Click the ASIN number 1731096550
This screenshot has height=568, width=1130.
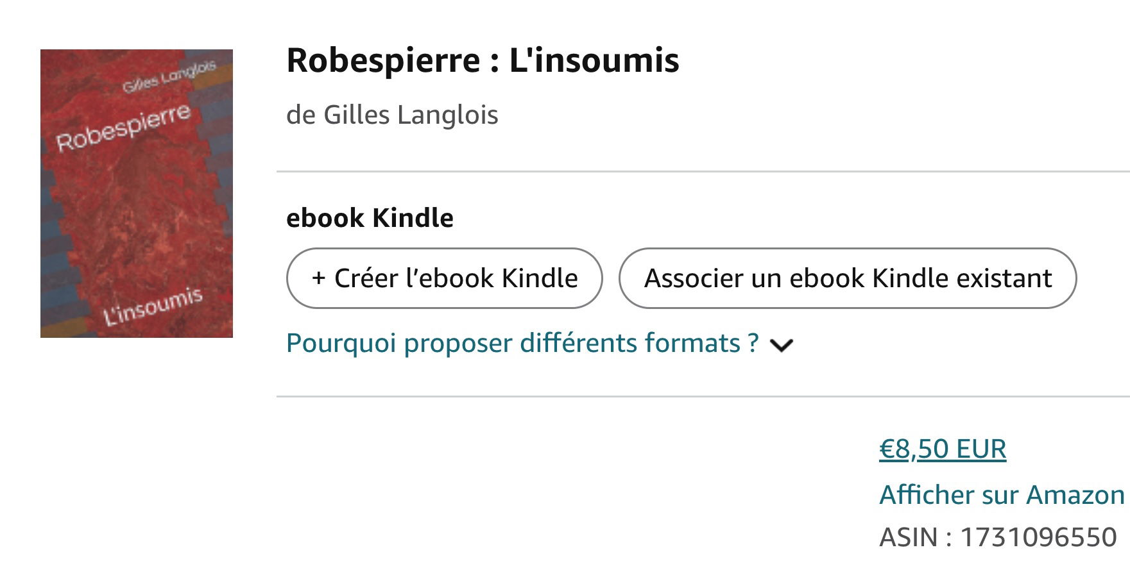click(1038, 537)
